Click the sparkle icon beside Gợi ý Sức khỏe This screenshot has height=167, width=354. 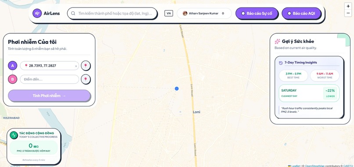point(277,42)
